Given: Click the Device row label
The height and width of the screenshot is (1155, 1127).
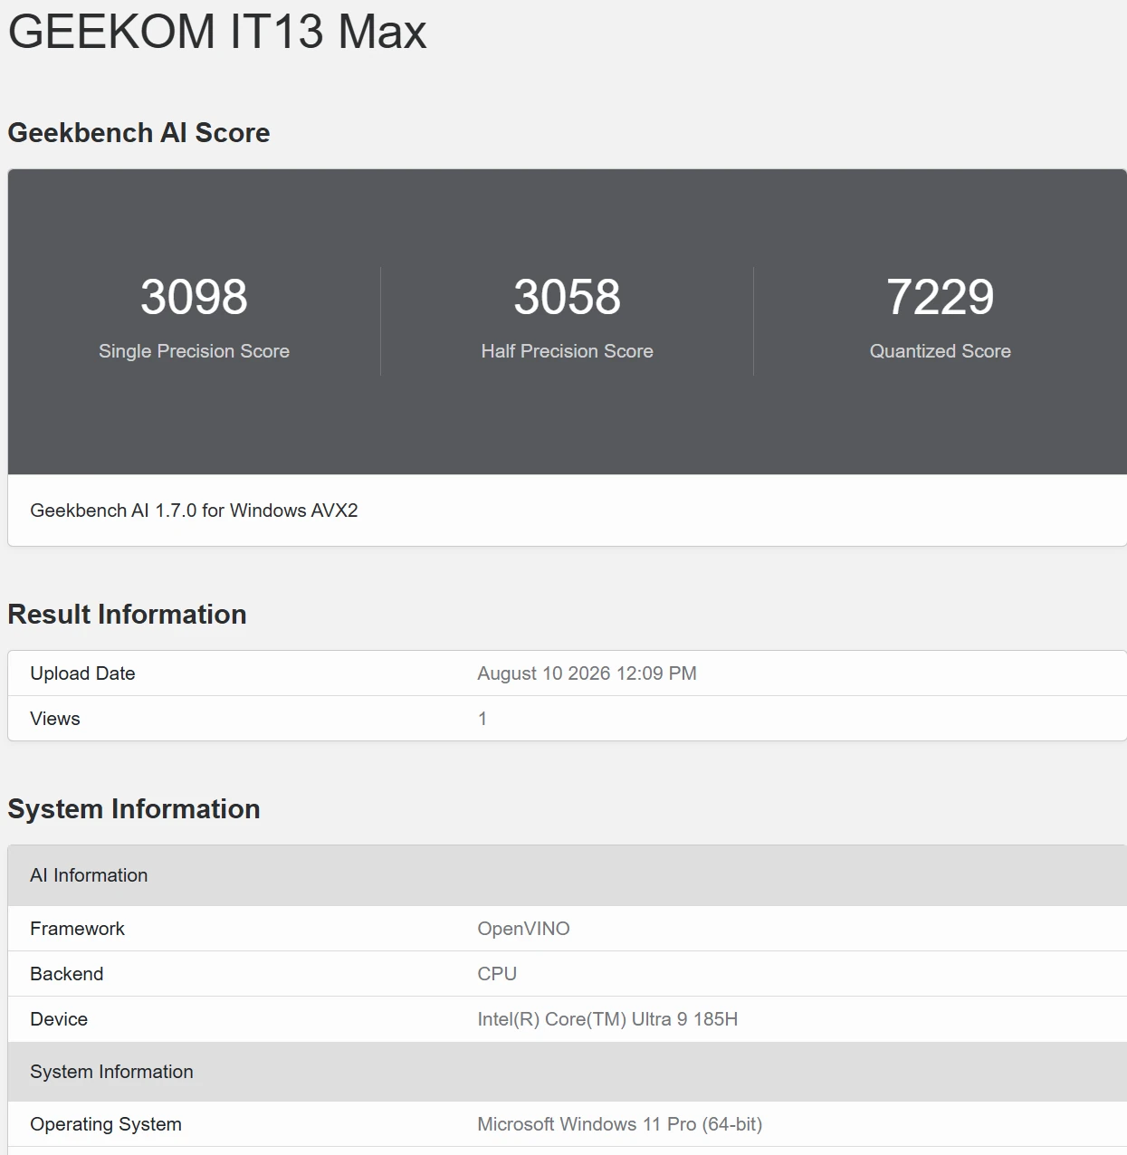Looking at the screenshot, I should pyautogui.click(x=59, y=1019).
